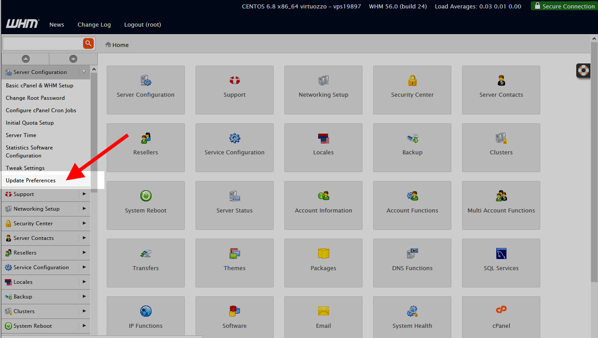Collapse the Server Configuration sidebar section

84,72
